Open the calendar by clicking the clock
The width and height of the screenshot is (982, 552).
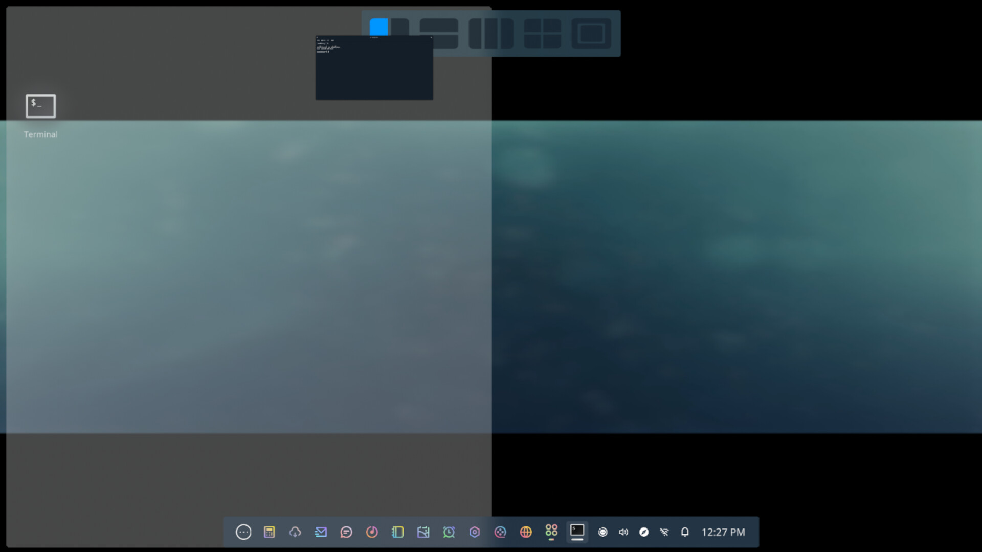tap(723, 532)
